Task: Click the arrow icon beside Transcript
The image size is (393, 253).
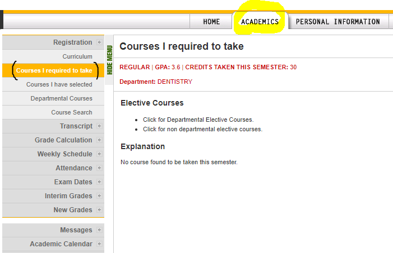Action: click(x=99, y=126)
